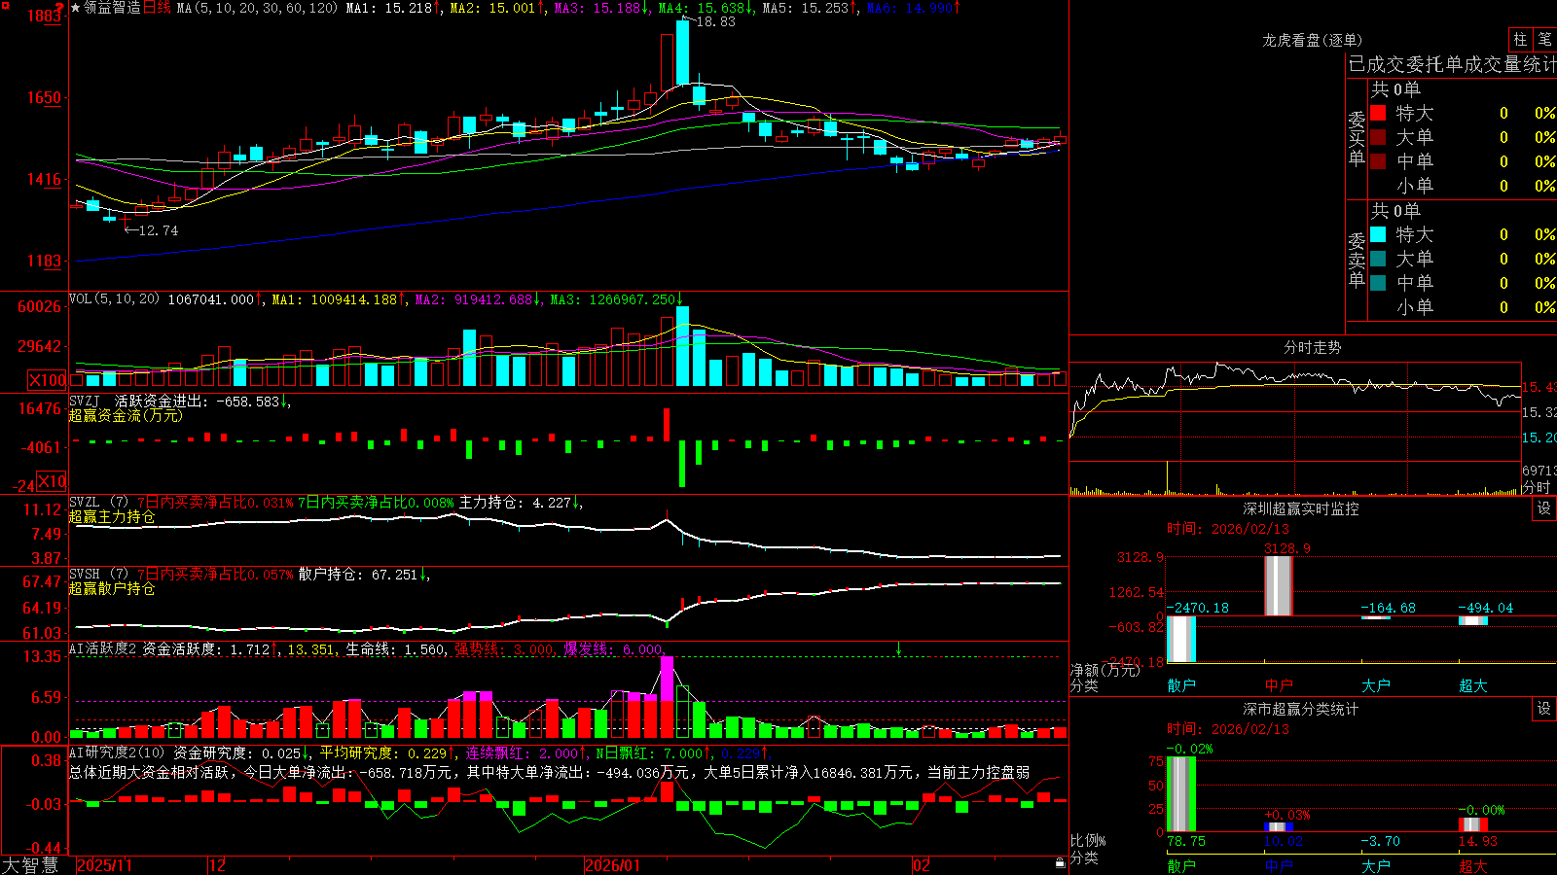The height and width of the screenshot is (875, 1557).
Task: Click the 日线 period label
Action: click(157, 8)
